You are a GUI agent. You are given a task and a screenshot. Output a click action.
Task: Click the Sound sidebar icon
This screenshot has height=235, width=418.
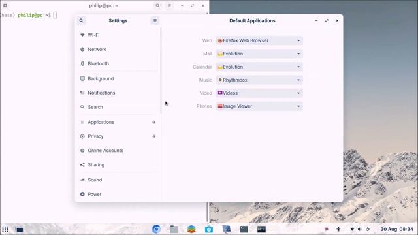coord(82,180)
